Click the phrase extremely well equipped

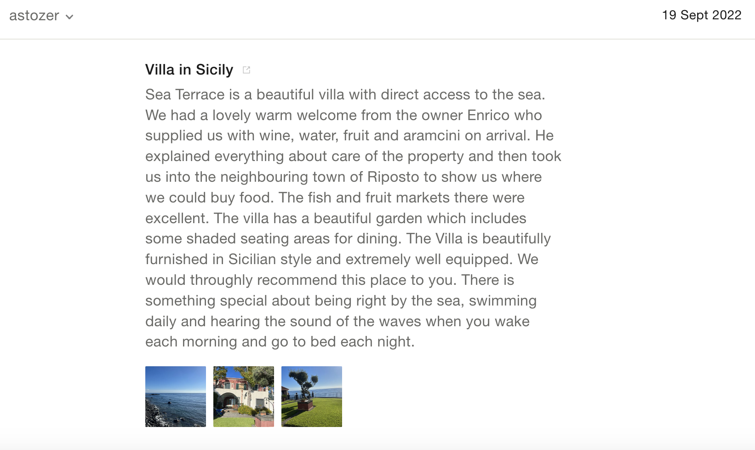click(x=428, y=260)
